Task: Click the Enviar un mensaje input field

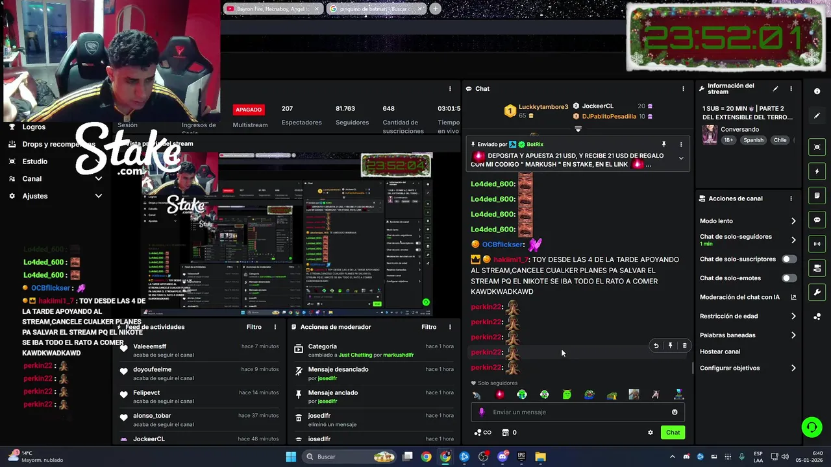Action: click(578, 412)
